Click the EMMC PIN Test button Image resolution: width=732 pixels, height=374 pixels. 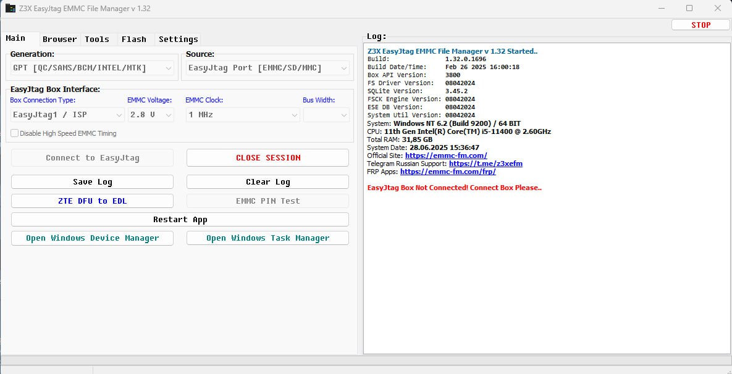click(267, 201)
